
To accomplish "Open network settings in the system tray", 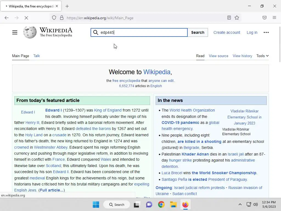I will coord(249,204).
